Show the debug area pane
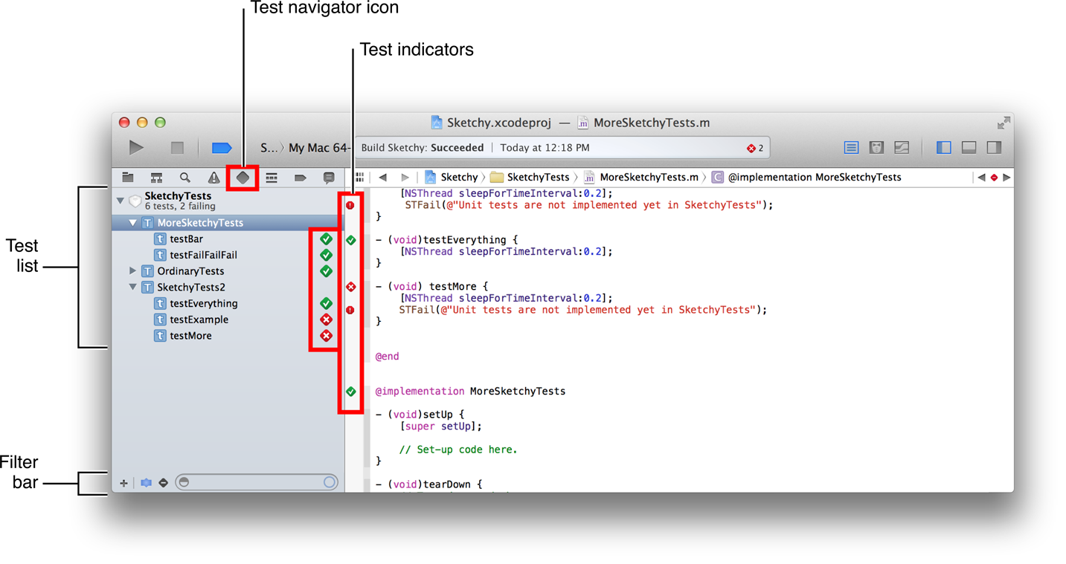The image size is (1066, 564). [x=969, y=148]
